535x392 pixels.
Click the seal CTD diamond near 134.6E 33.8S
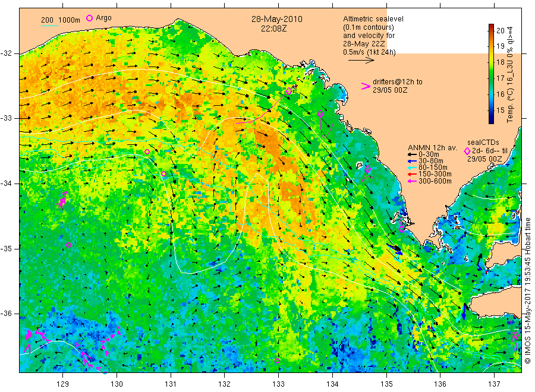click(x=368, y=169)
